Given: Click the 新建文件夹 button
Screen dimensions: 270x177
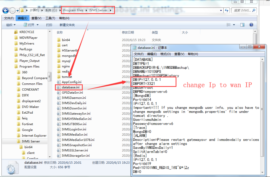Looking at the screenshot, I should (x=67, y=25).
